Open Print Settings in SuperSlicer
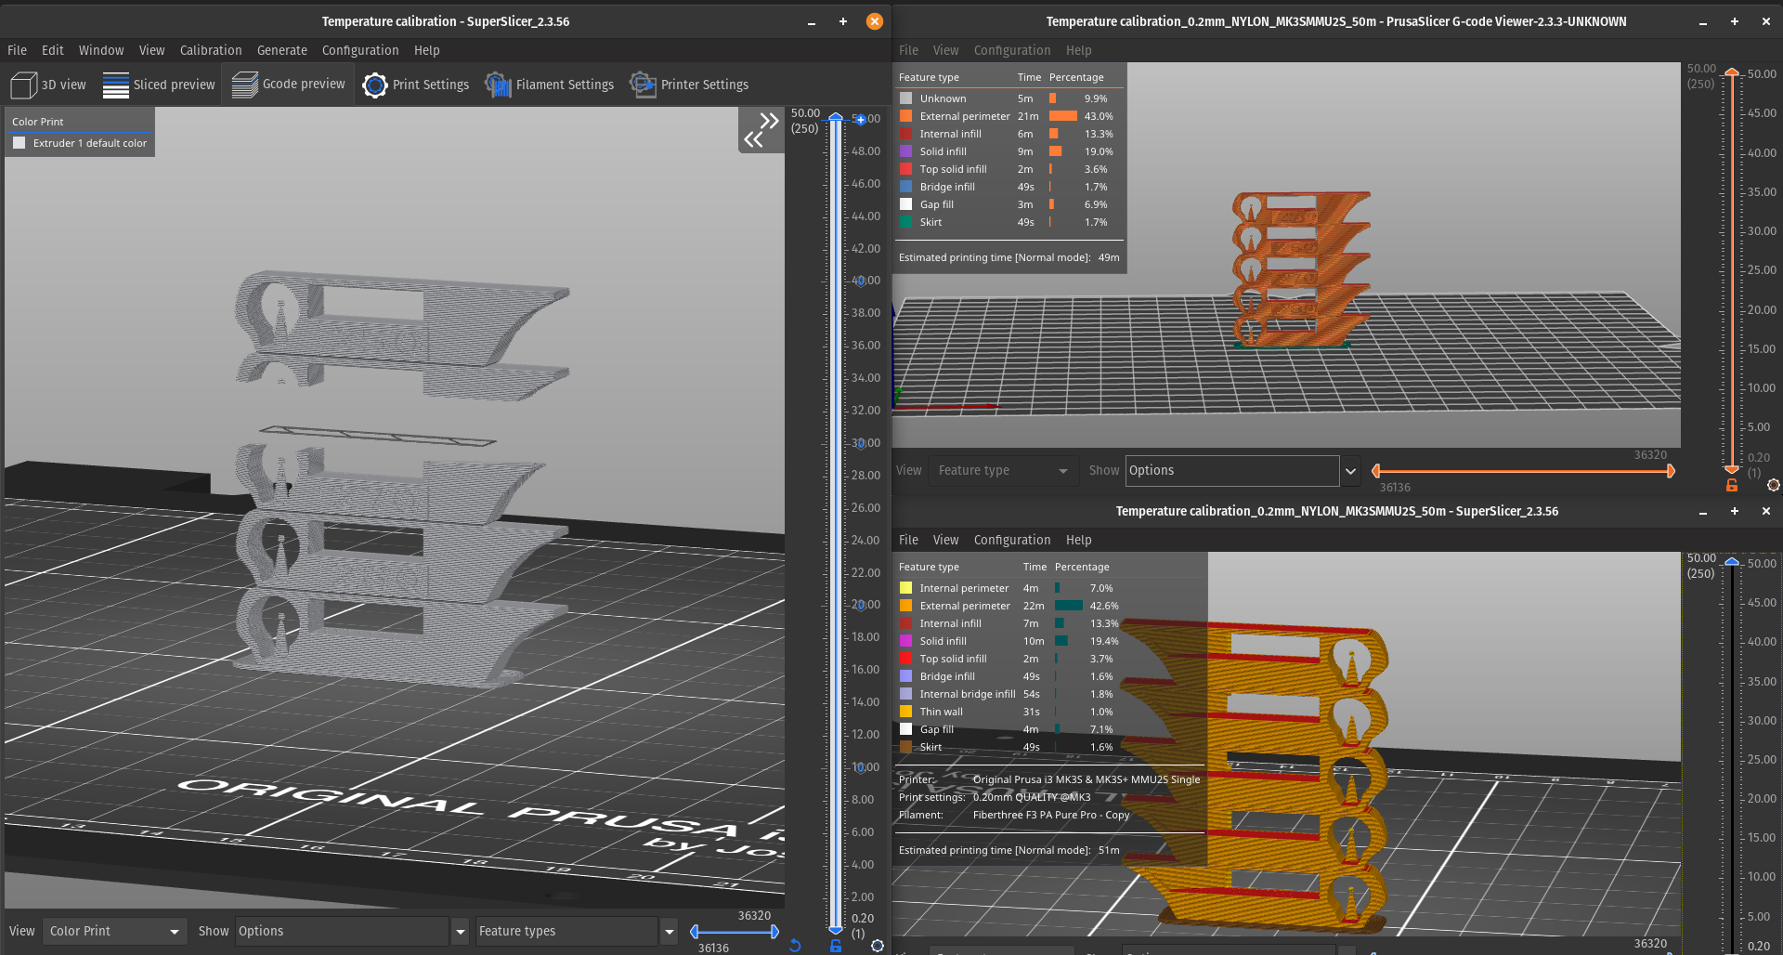Viewport: 1783px width, 955px height. click(415, 85)
